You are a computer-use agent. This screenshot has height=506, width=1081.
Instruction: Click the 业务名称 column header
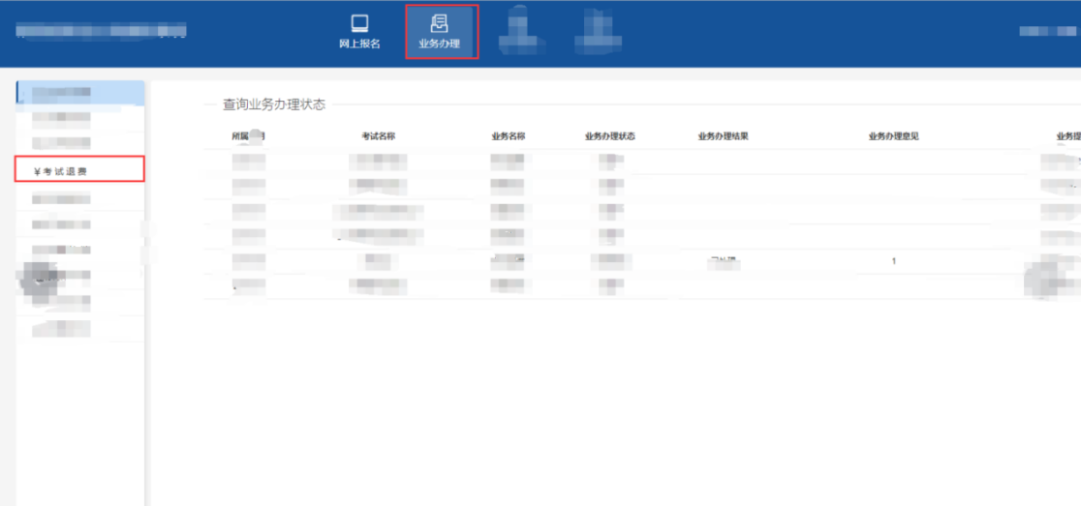point(508,136)
